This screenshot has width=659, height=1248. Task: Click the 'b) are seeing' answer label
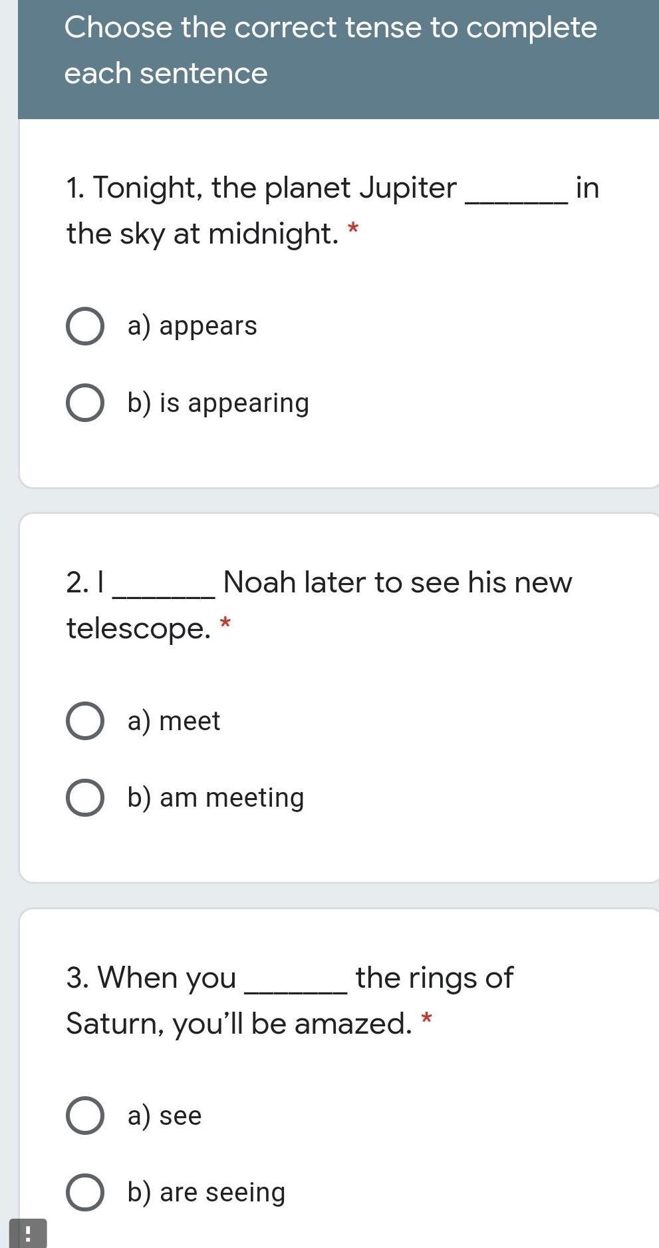(206, 1192)
